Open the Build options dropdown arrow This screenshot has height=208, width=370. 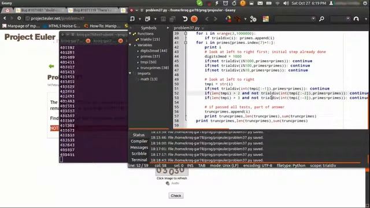pyautogui.click(x=245, y=19)
